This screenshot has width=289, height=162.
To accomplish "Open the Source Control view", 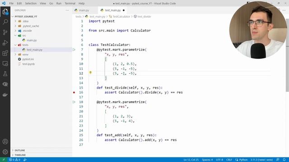I will click(5, 32).
